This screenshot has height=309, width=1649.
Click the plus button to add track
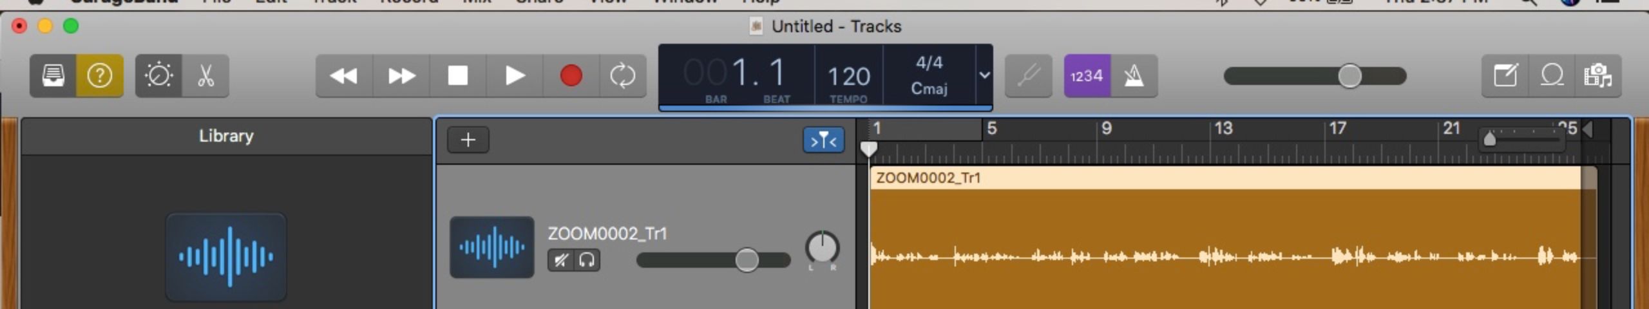tap(468, 140)
